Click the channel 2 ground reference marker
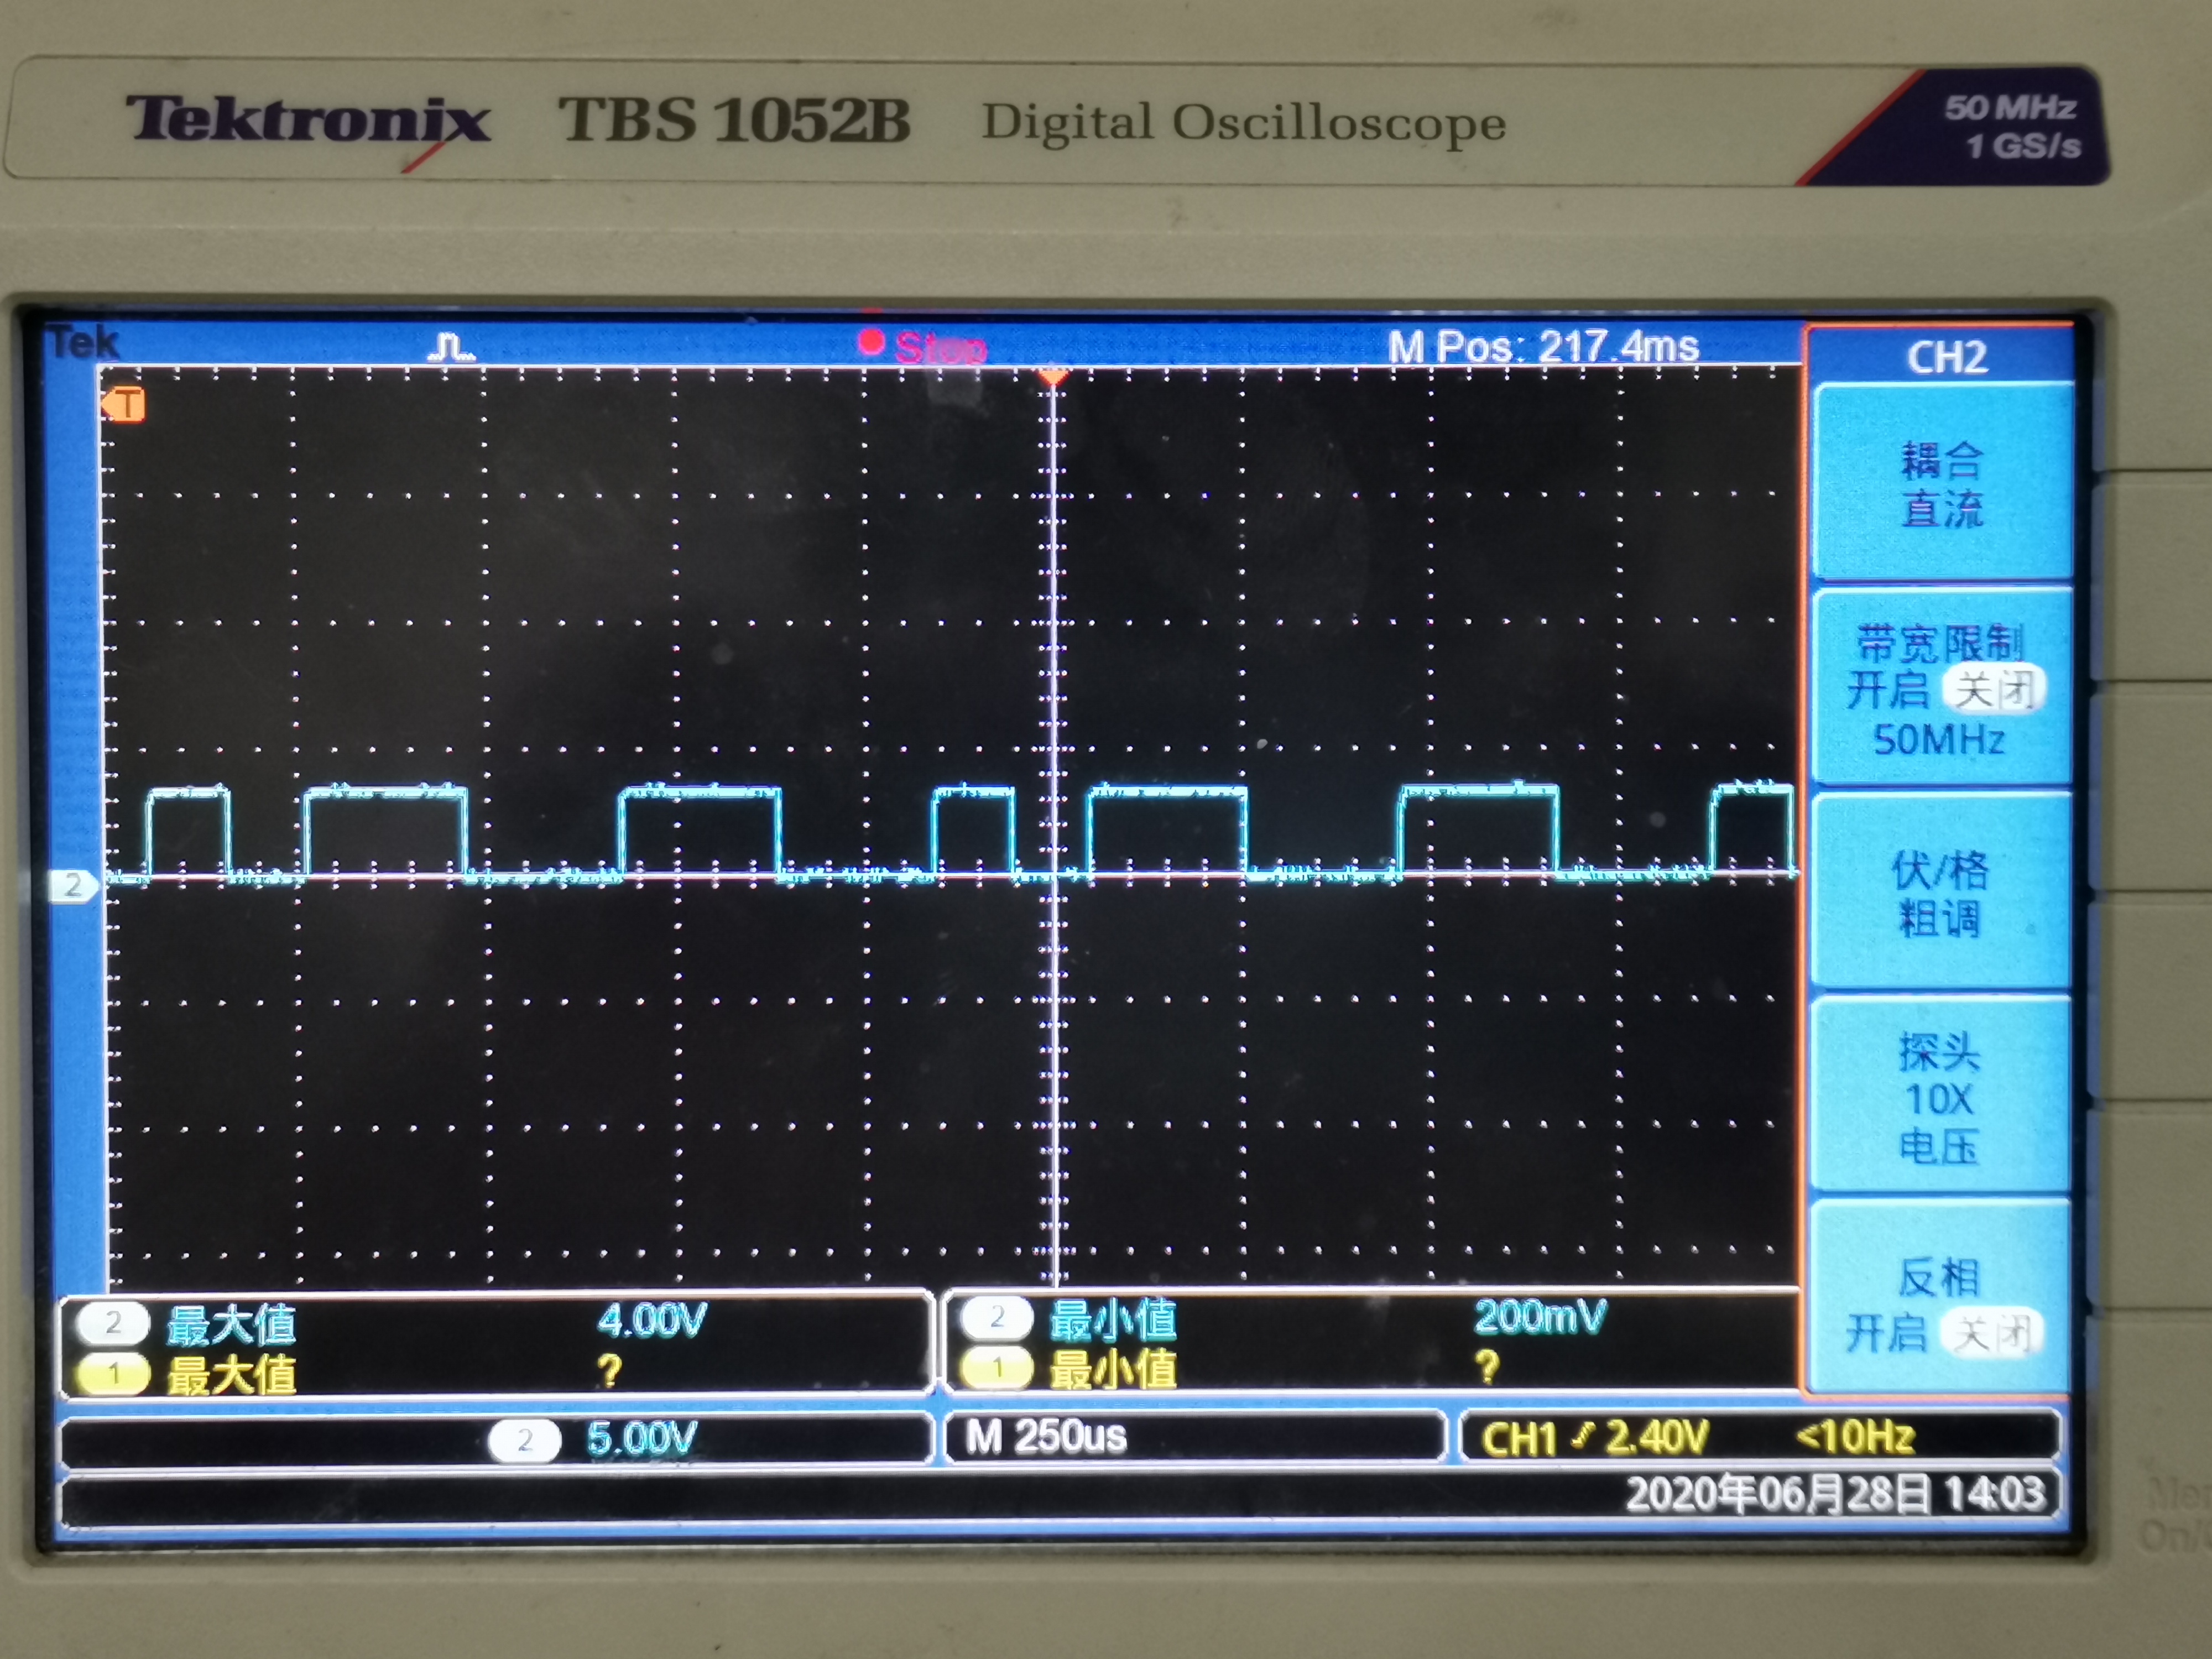 pyautogui.click(x=73, y=885)
